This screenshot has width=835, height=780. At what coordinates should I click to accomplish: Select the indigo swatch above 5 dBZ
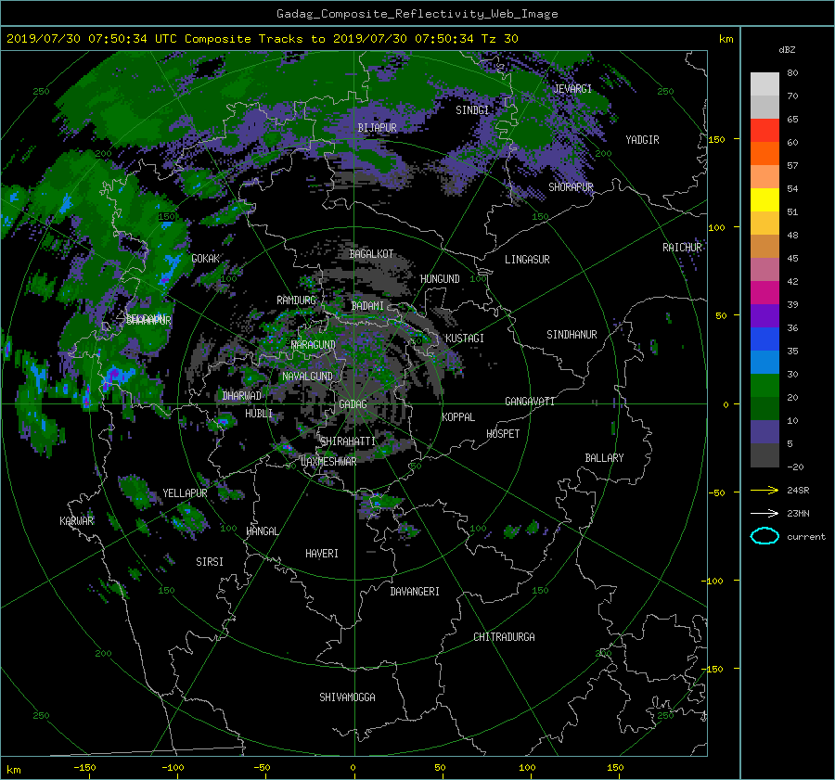click(764, 432)
